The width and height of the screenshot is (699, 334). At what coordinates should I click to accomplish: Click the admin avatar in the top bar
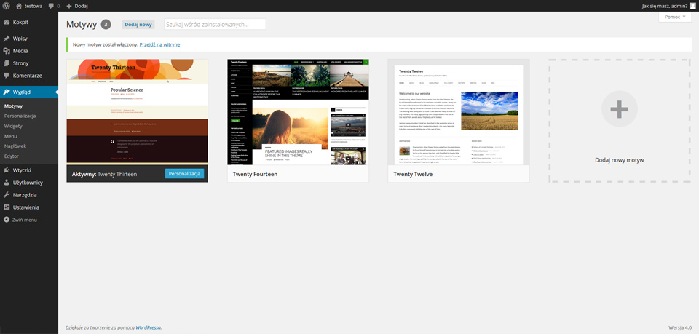tap(692, 6)
